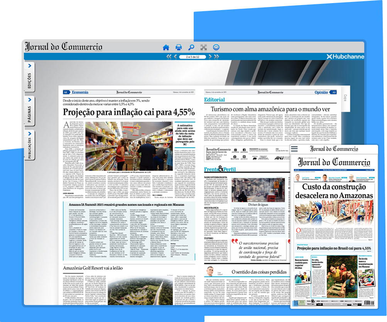Print the current edition pages
Viewport: 387px width, 322px height.
click(x=178, y=47)
